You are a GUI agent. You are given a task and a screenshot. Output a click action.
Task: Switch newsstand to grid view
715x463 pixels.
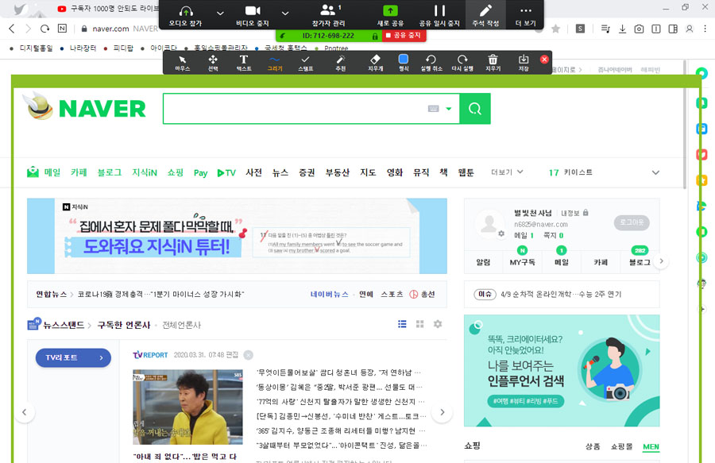click(x=420, y=324)
